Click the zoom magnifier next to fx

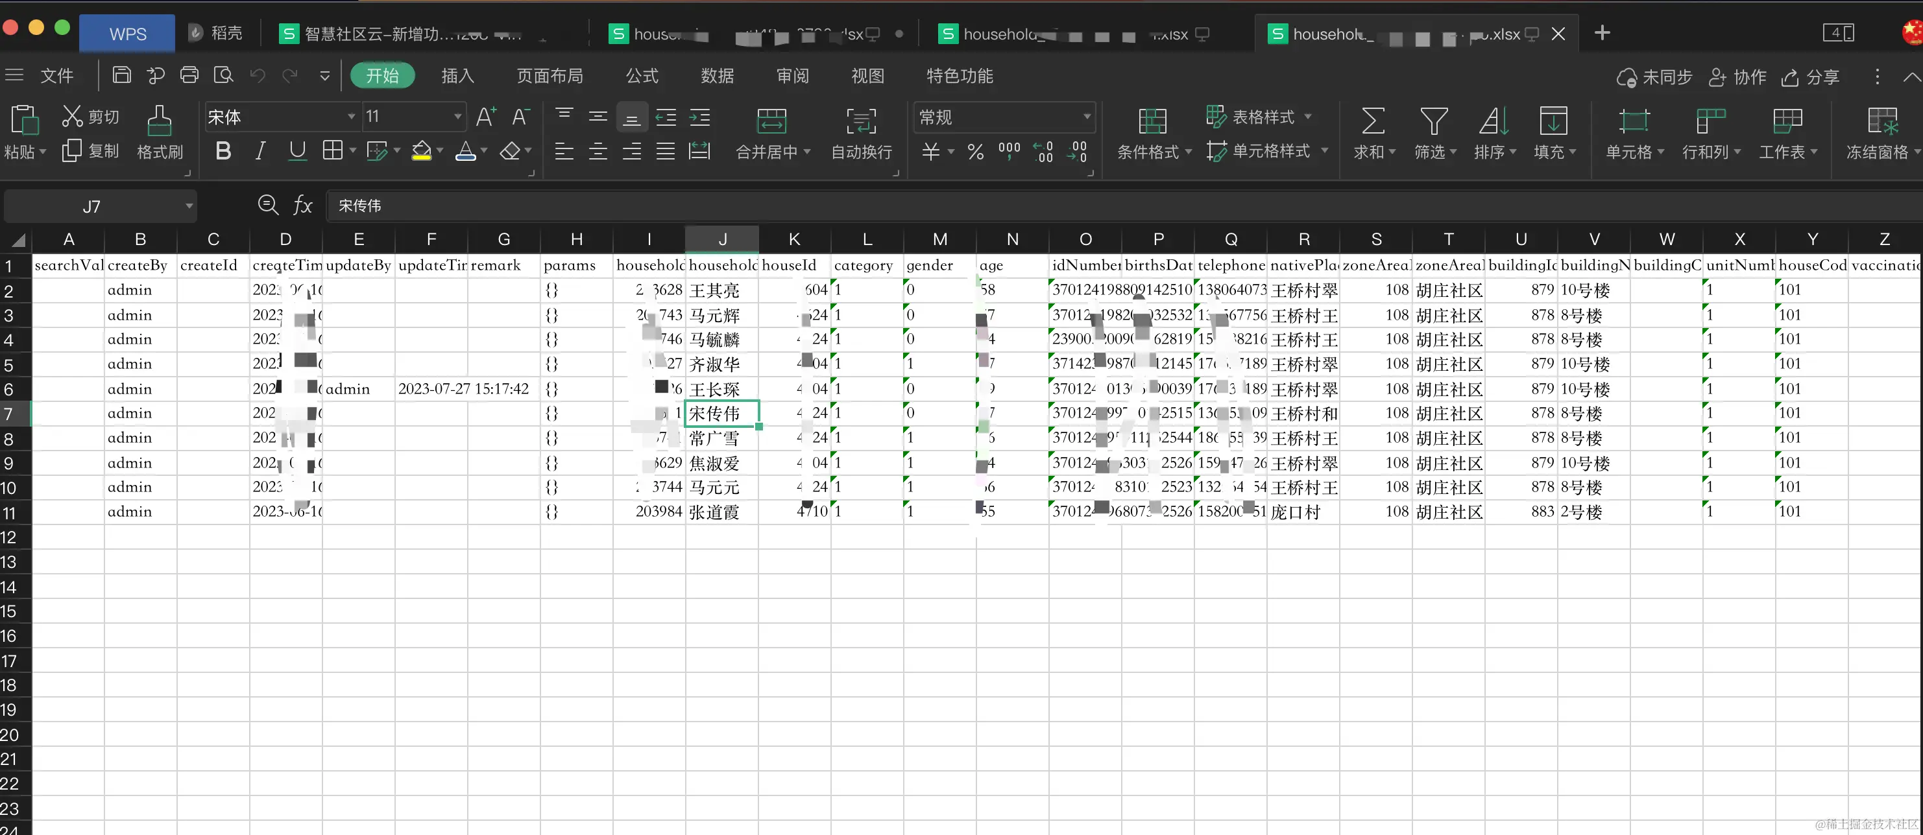tap(268, 204)
